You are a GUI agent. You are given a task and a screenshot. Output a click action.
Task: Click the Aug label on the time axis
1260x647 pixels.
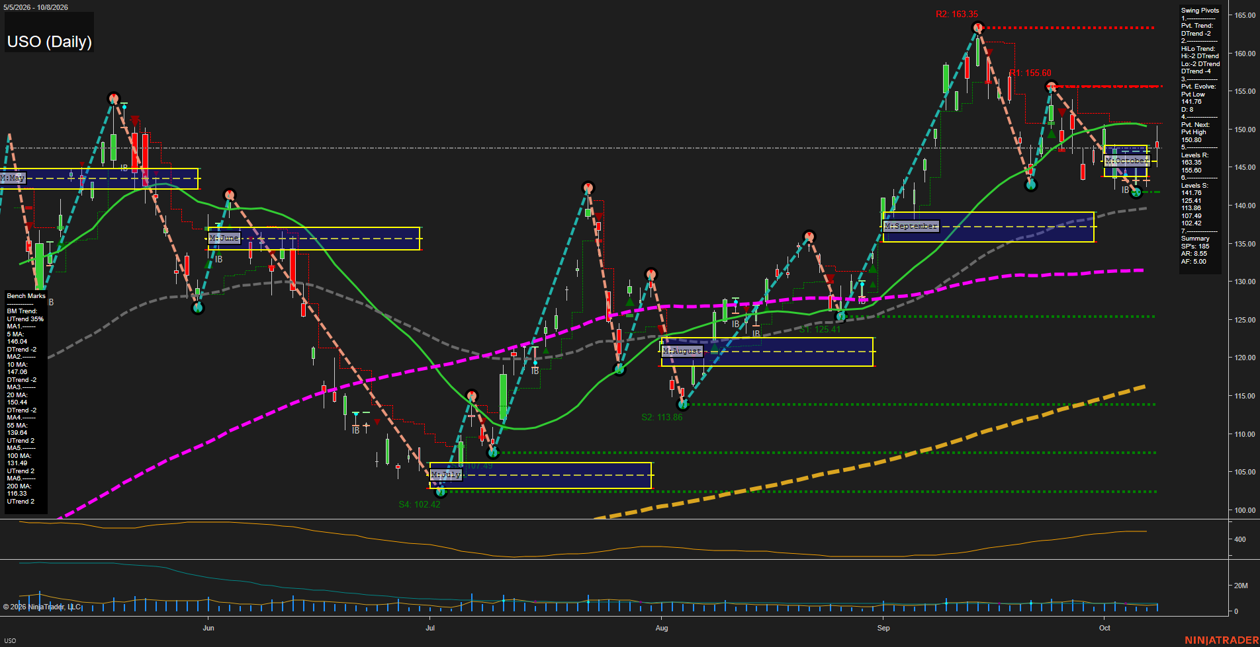click(662, 628)
